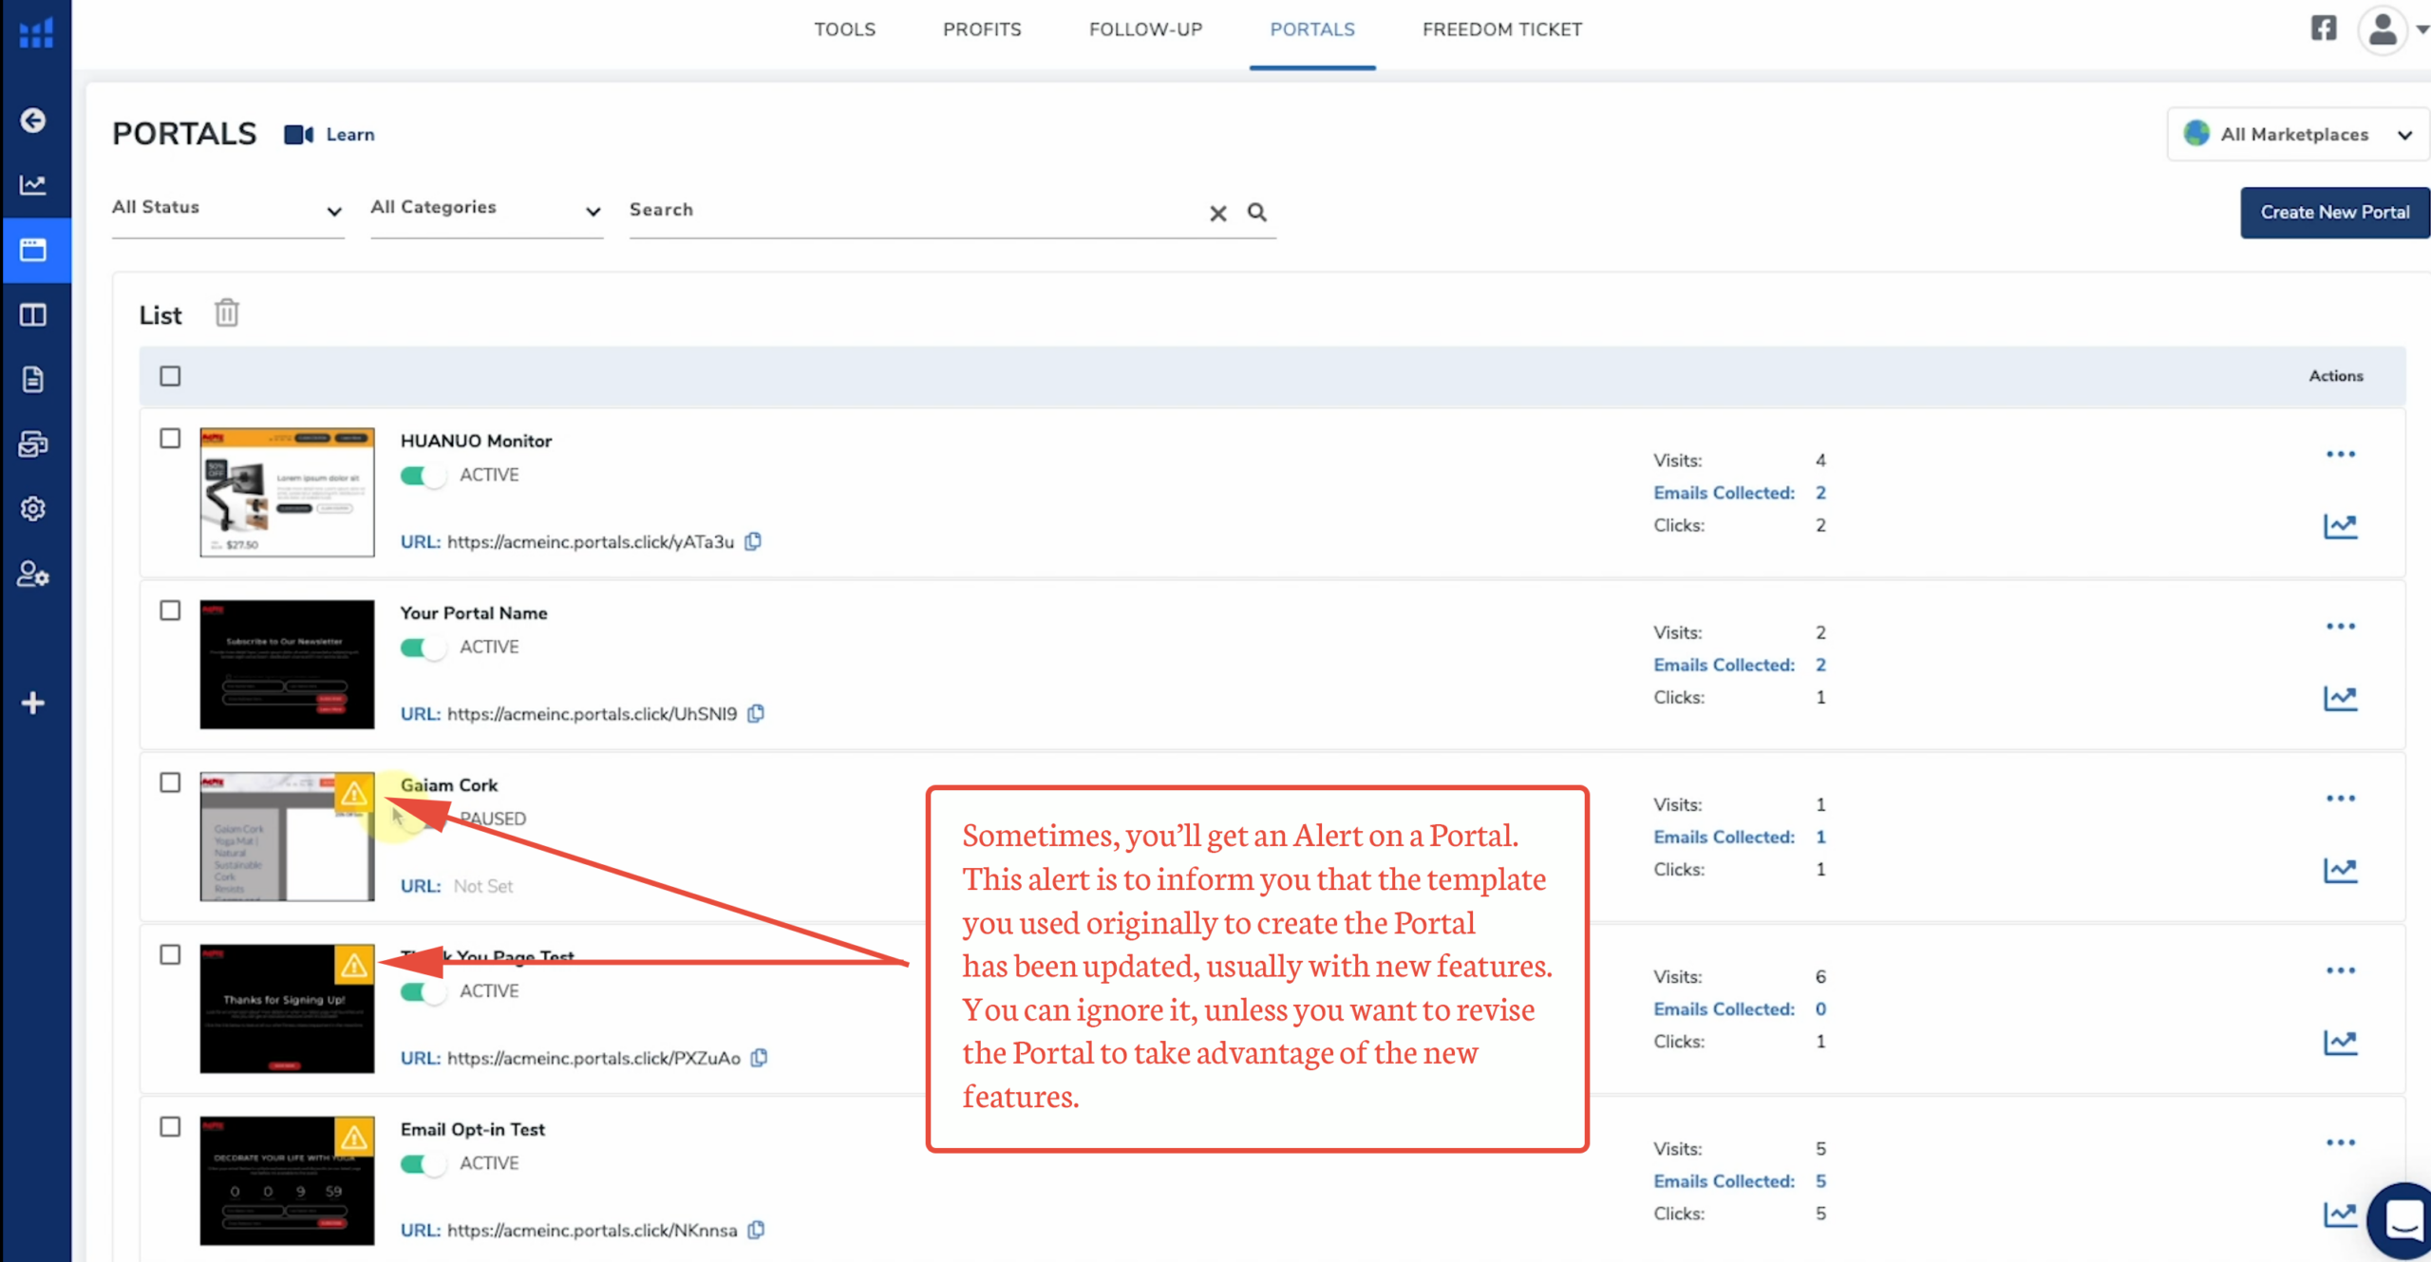
Task: Open the FOLLOW-UP tab
Action: pos(1145,29)
